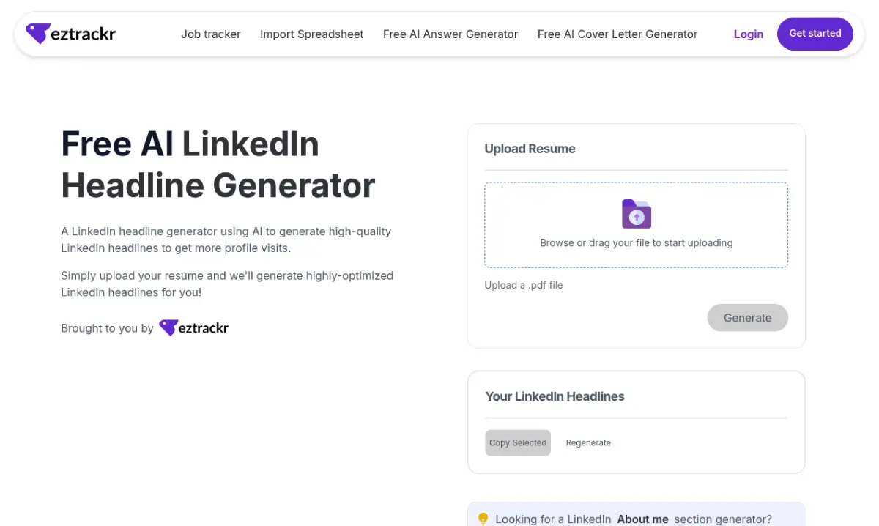Open the Job tracker page
Image resolution: width=879 pixels, height=526 pixels.
pos(210,34)
